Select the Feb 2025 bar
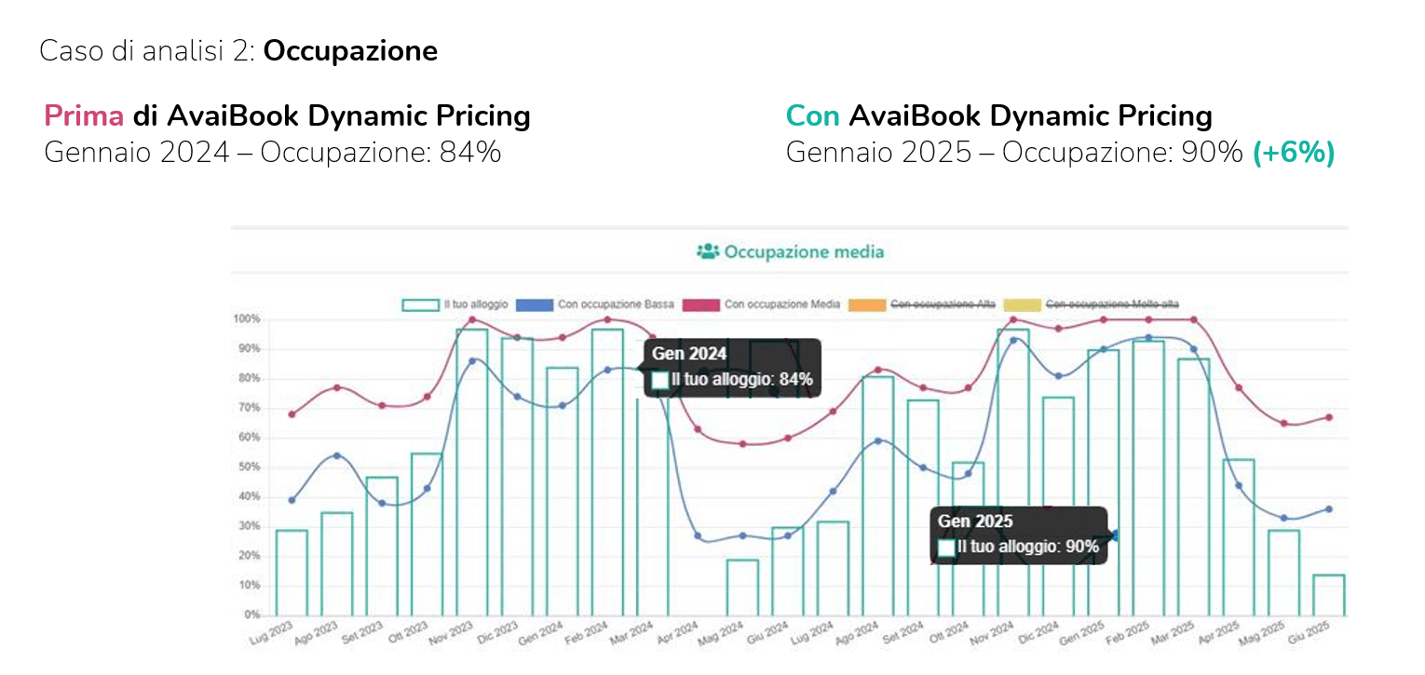This screenshot has width=1425, height=675. point(1148,478)
